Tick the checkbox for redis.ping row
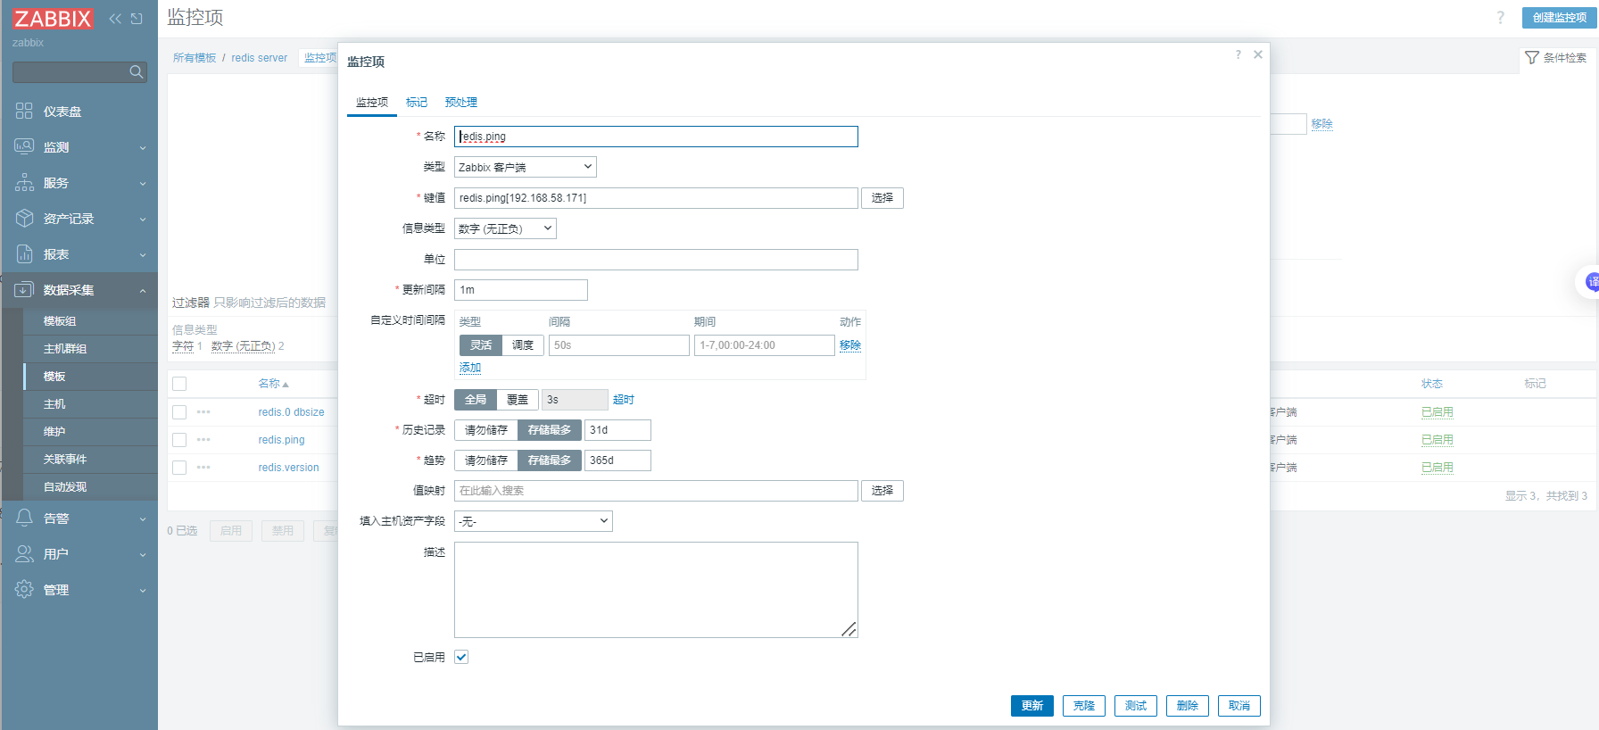Screen dimensions: 1599x730 pos(179,440)
